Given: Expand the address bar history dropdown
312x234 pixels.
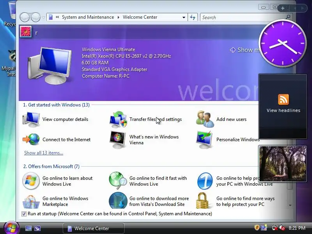Looking at the screenshot, I should point(184,17).
